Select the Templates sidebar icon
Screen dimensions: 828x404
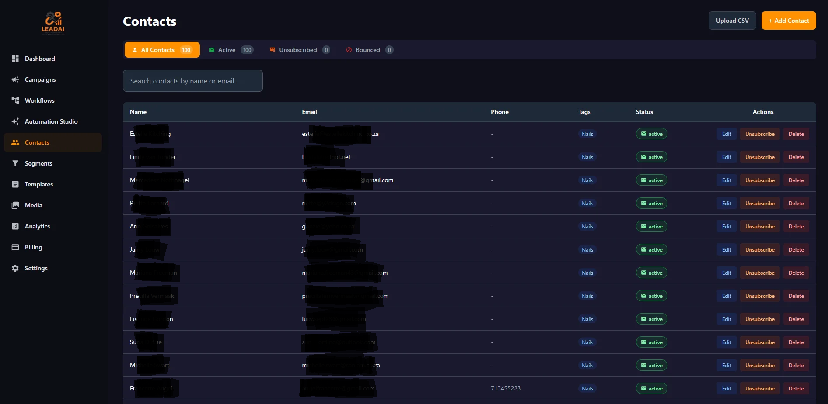[15, 184]
